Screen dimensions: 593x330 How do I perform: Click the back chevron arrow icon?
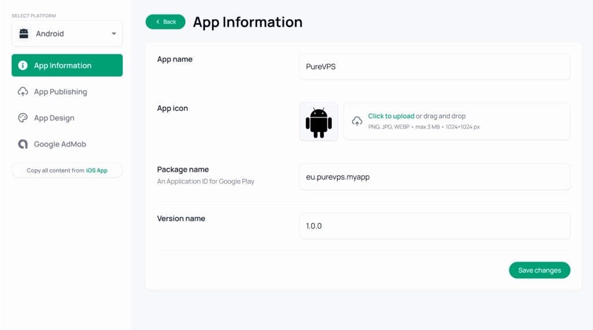(158, 22)
